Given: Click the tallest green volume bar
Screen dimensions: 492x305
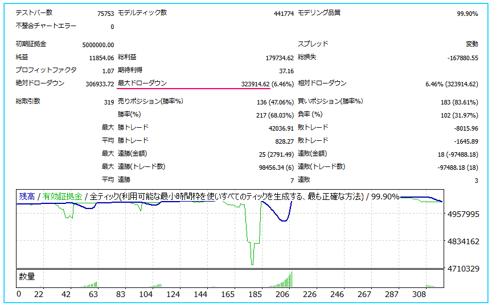Looking at the screenshot, I should [292, 279].
